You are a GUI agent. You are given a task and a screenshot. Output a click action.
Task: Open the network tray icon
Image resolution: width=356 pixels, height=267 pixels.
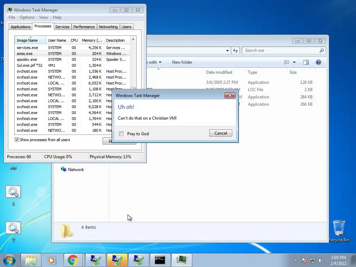tap(313, 260)
